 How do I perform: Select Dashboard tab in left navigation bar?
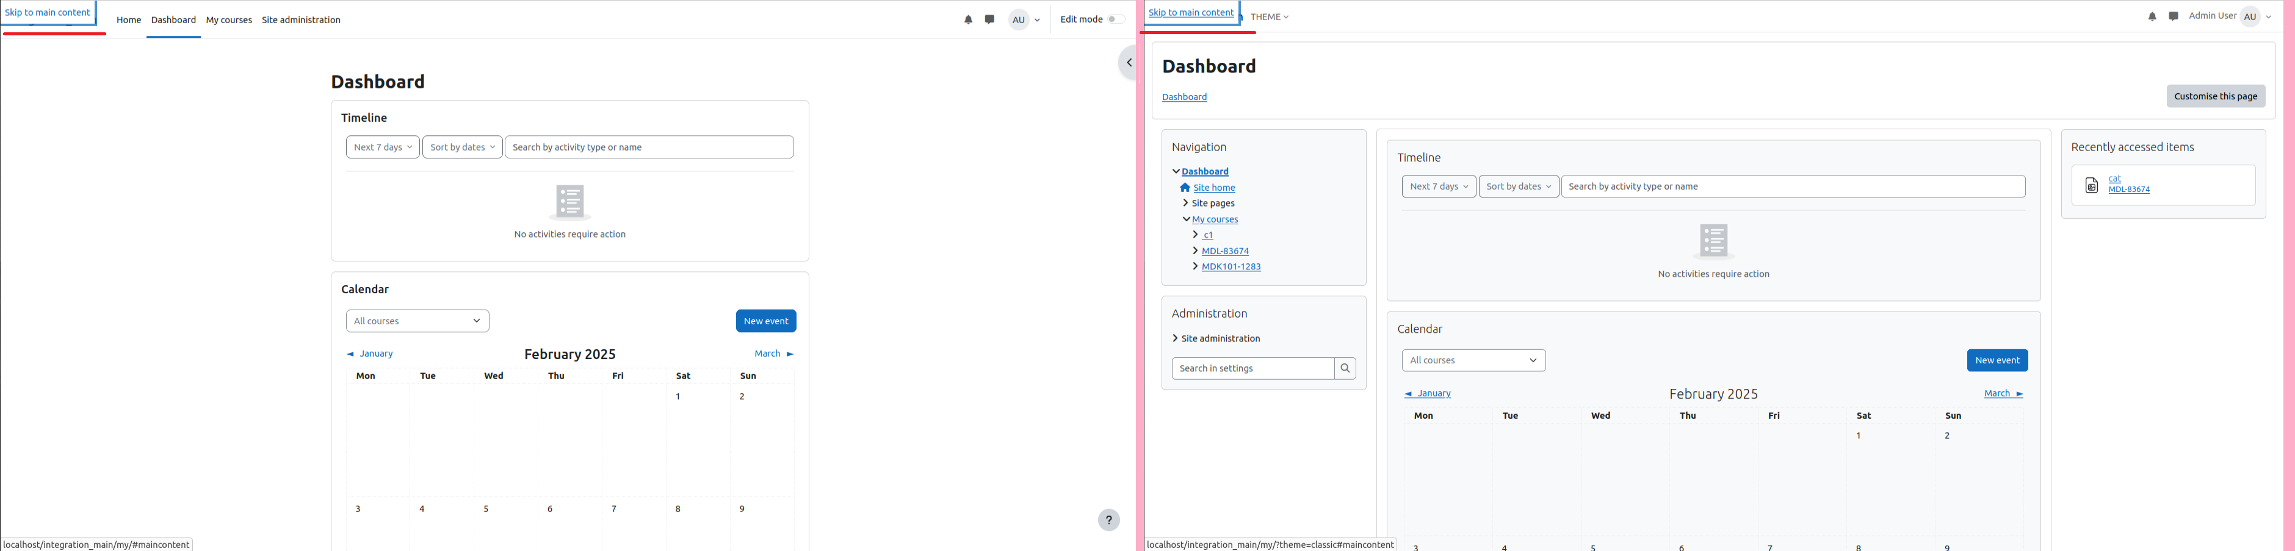(x=173, y=20)
